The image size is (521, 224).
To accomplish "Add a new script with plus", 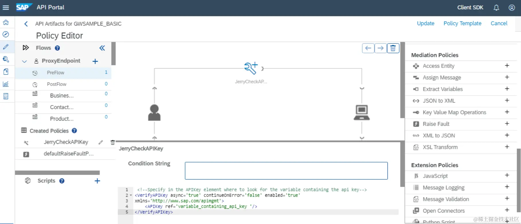I will (97, 181).
